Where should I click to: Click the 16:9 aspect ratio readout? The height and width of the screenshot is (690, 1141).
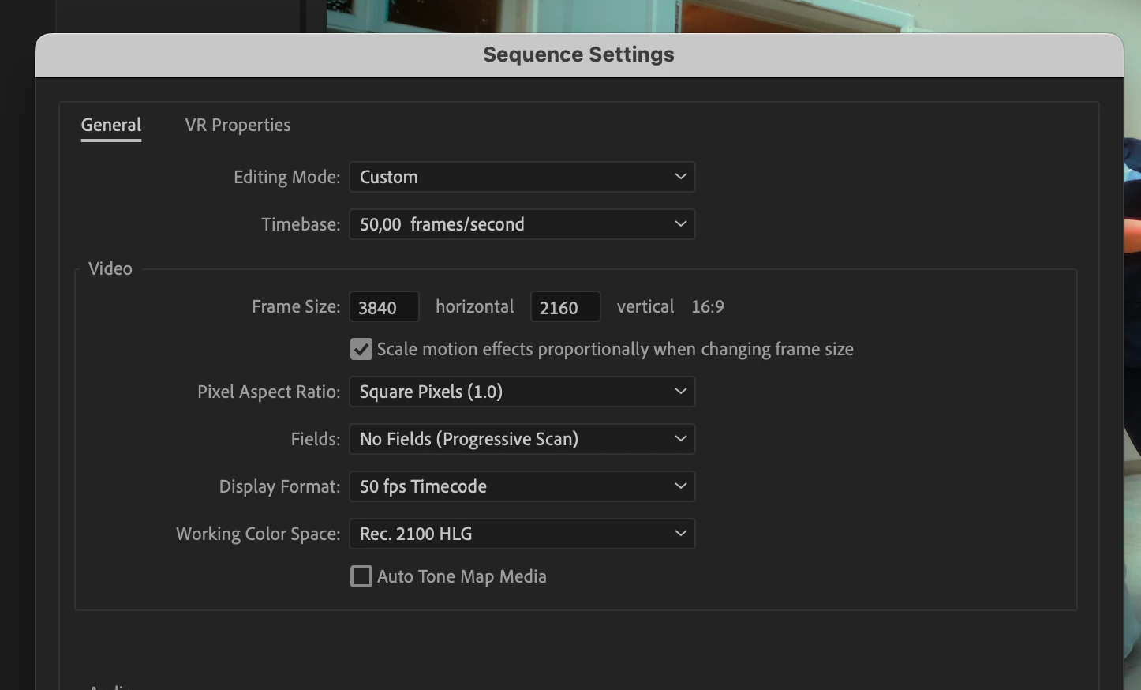[708, 307]
